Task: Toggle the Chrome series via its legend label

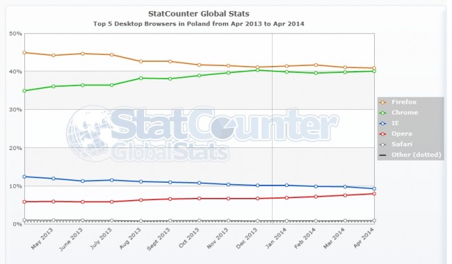Action: (405, 113)
